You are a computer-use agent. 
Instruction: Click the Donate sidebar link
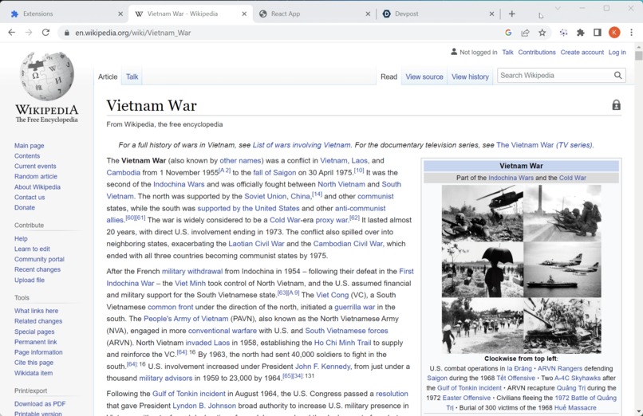[25, 207]
